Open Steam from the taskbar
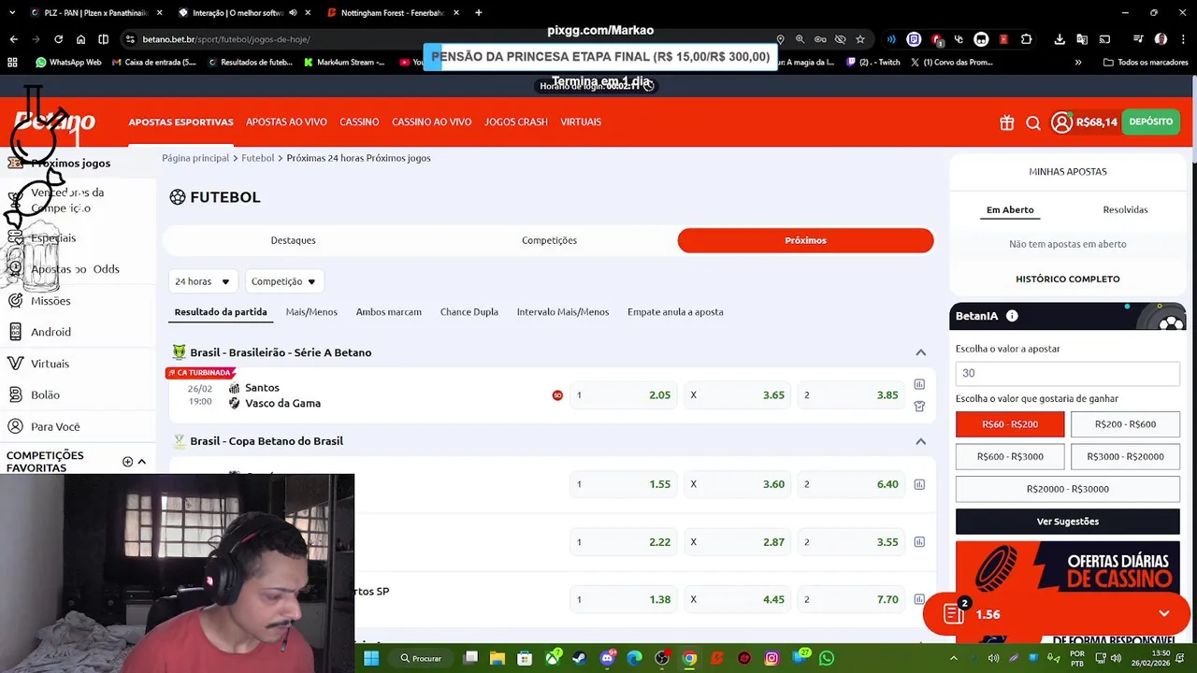This screenshot has height=673, width=1197. [x=580, y=658]
